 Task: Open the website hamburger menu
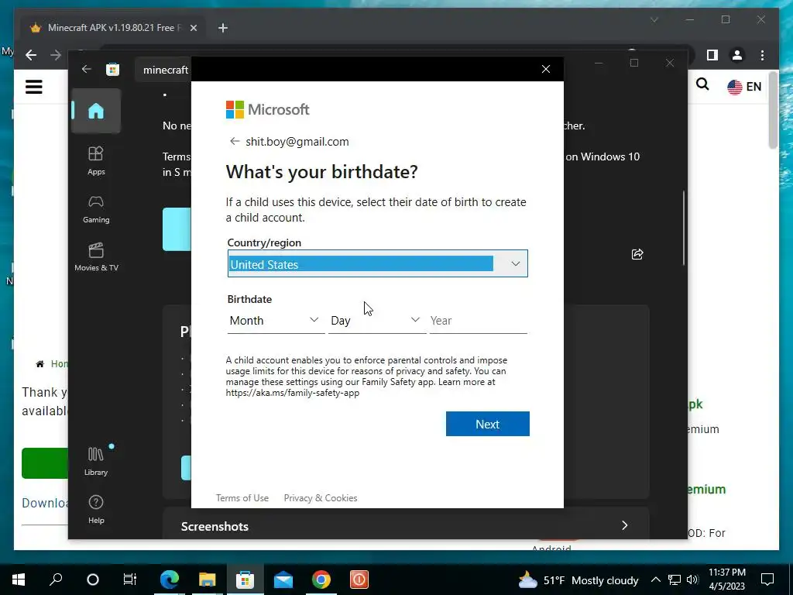[x=34, y=87]
